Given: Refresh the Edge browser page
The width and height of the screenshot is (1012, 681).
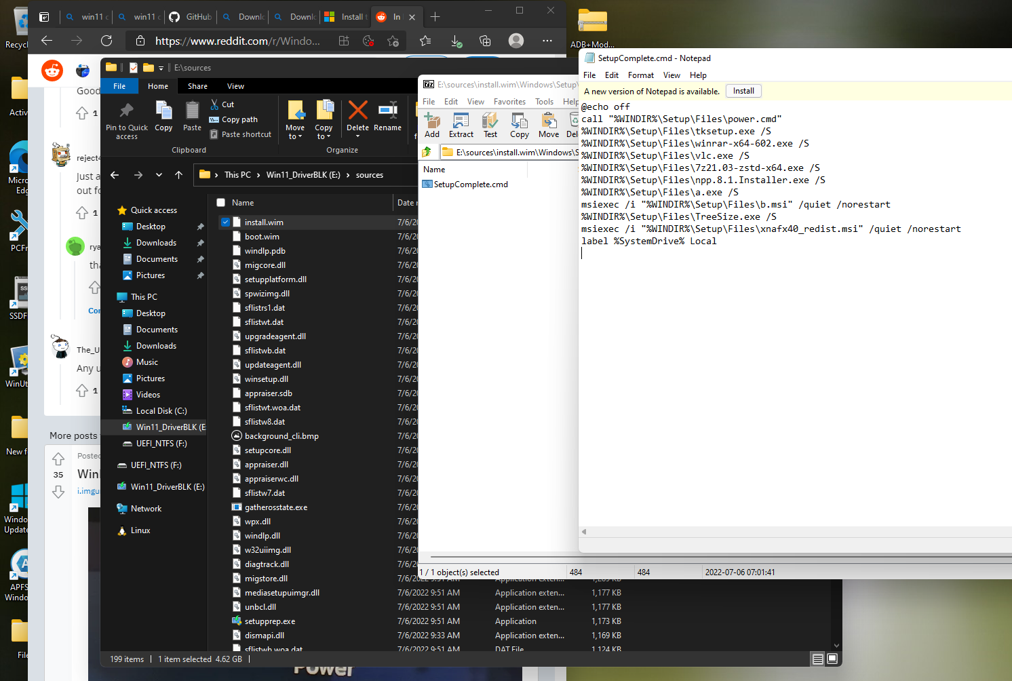Looking at the screenshot, I should click(106, 41).
